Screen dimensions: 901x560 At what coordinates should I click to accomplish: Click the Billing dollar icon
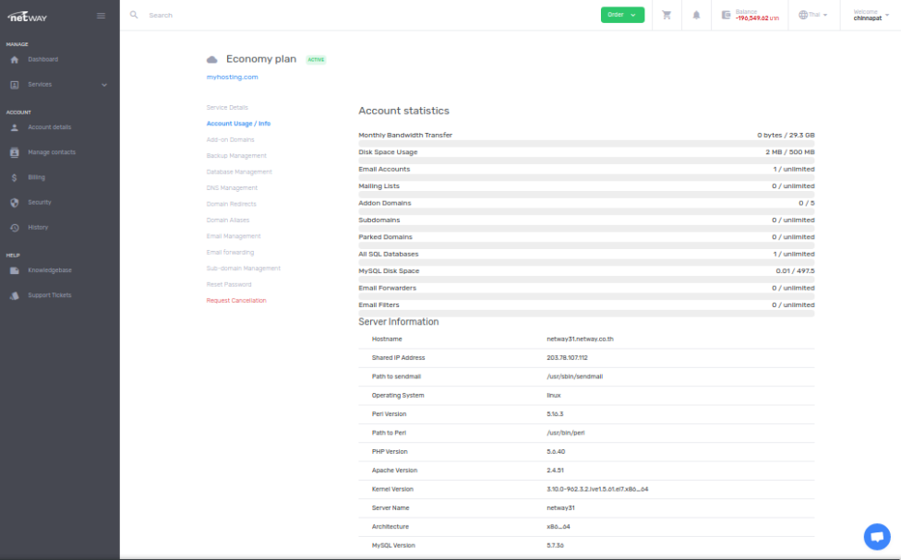(15, 177)
